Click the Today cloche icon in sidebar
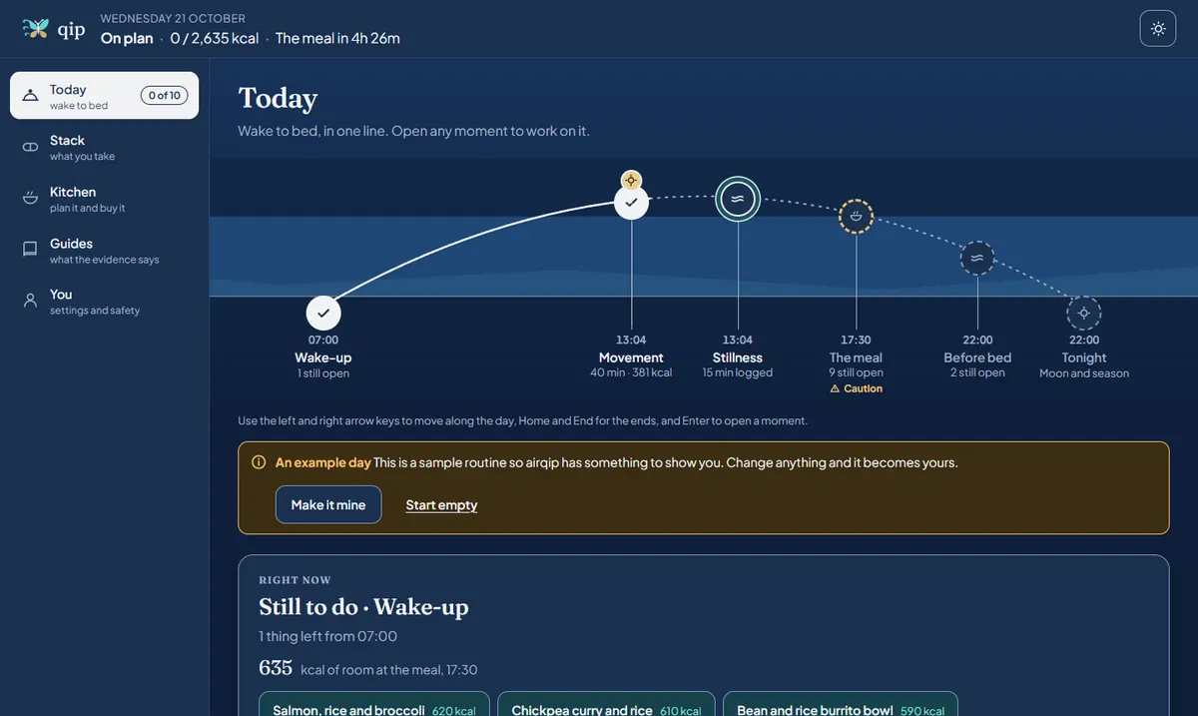 pyautogui.click(x=31, y=96)
